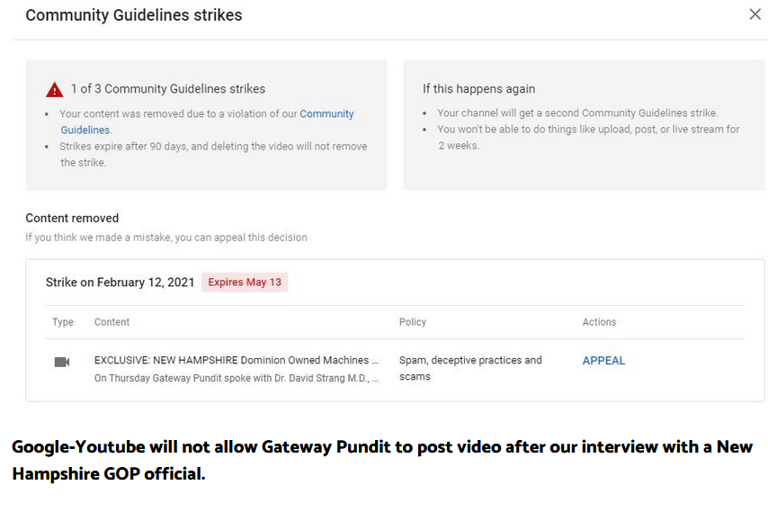Image resolution: width=768 pixels, height=512 pixels.
Task: Click the 'If this happens again' heading
Action: point(478,89)
